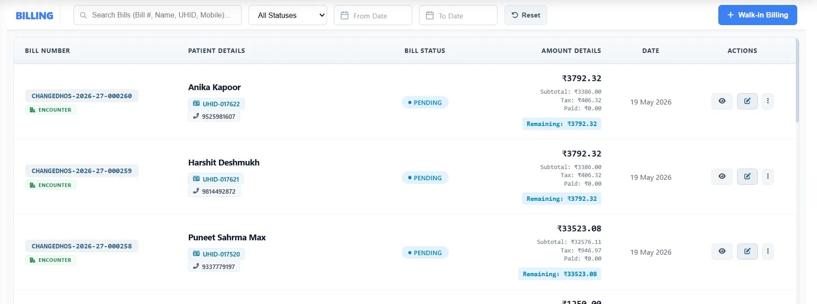This screenshot has width=817, height=304.
Task: Select patient name Anika Kapoor
Action: (214, 87)
